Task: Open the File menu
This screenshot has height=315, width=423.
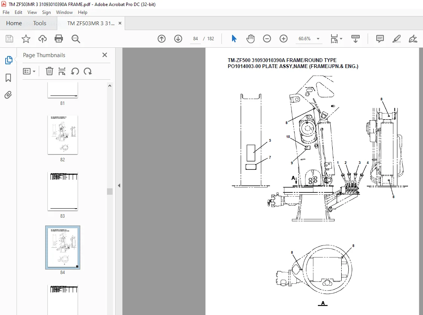Action: 6,12
